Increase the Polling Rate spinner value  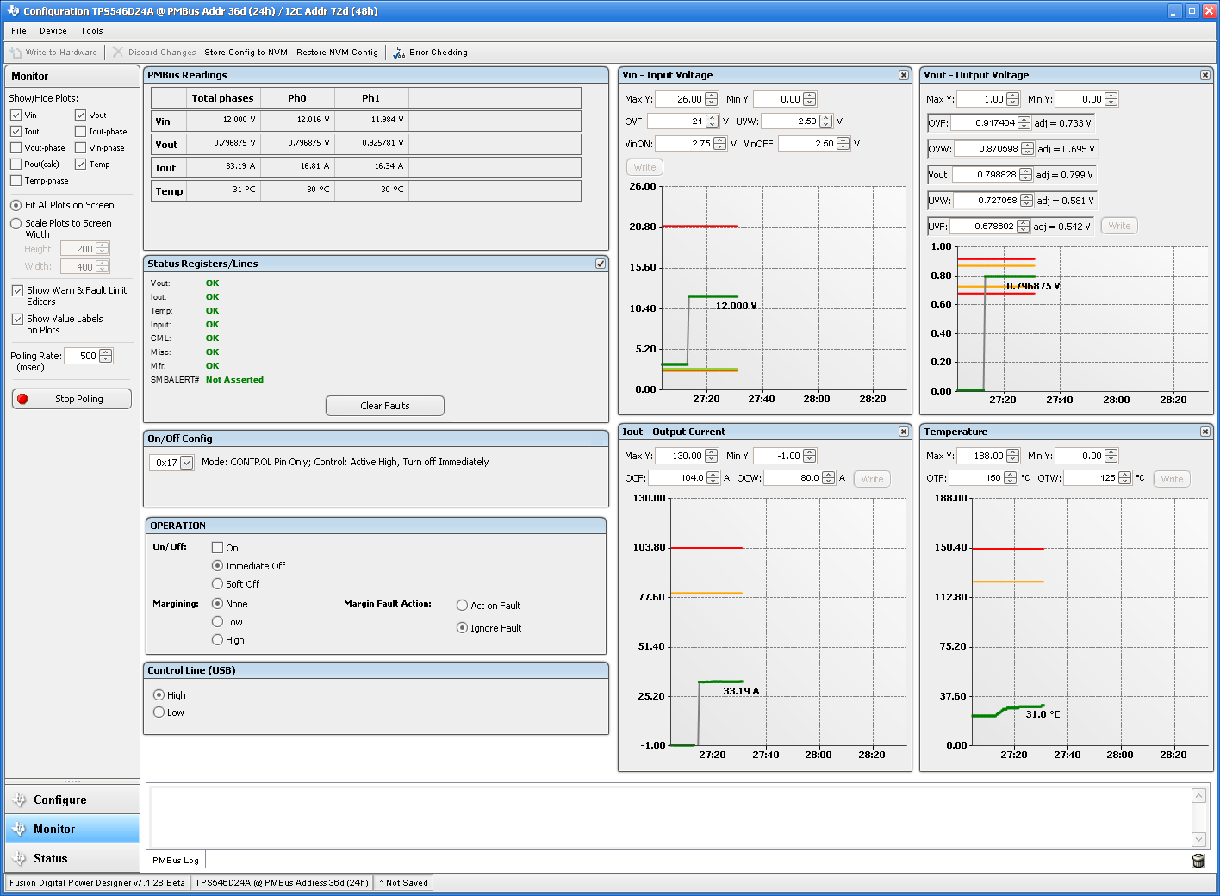point(106,352)
